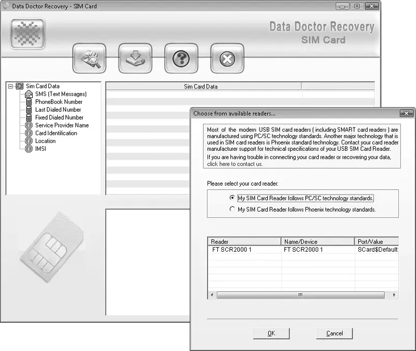The image size is (416, 351).
Task: Click the Reader column header
Action: tap(244, 242)
